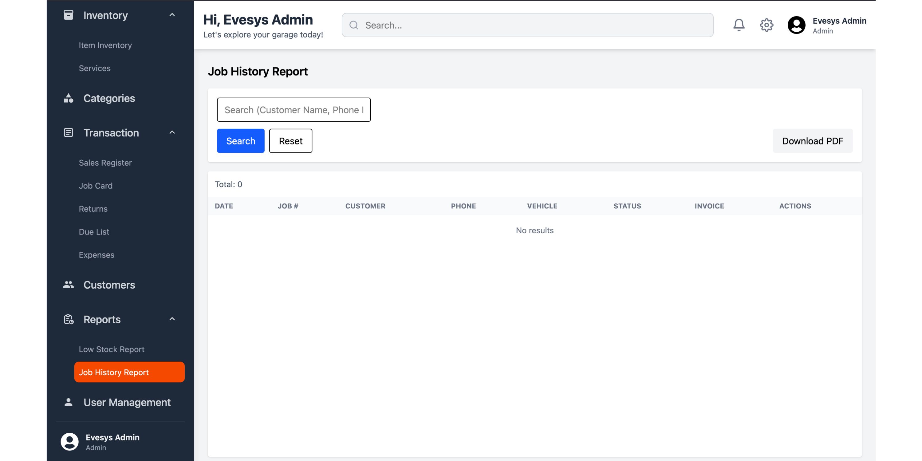
Task: Click the notifications bell icon
Action: click(x=739, y=25)
